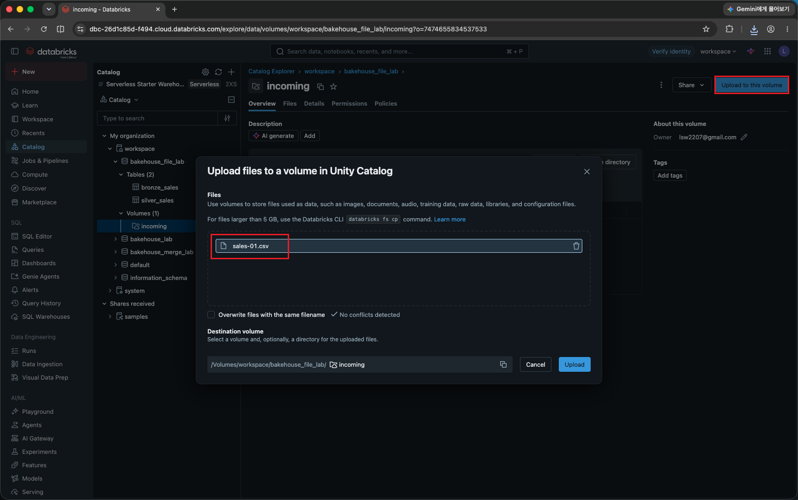Favorite the incoming volume with star
This screenshot has width=798, height=500.
[333, 87]
